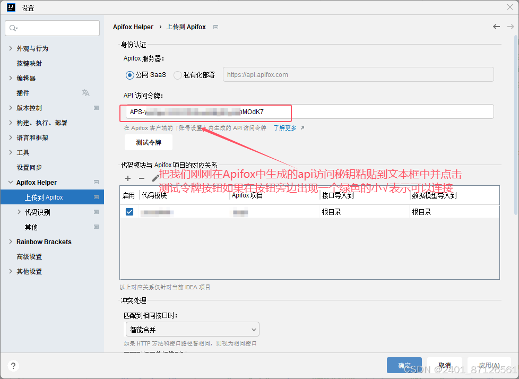Select the 私有化部署 radio button

point(177,75)
